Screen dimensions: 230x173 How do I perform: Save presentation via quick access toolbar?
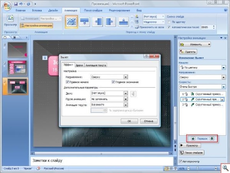16,4
